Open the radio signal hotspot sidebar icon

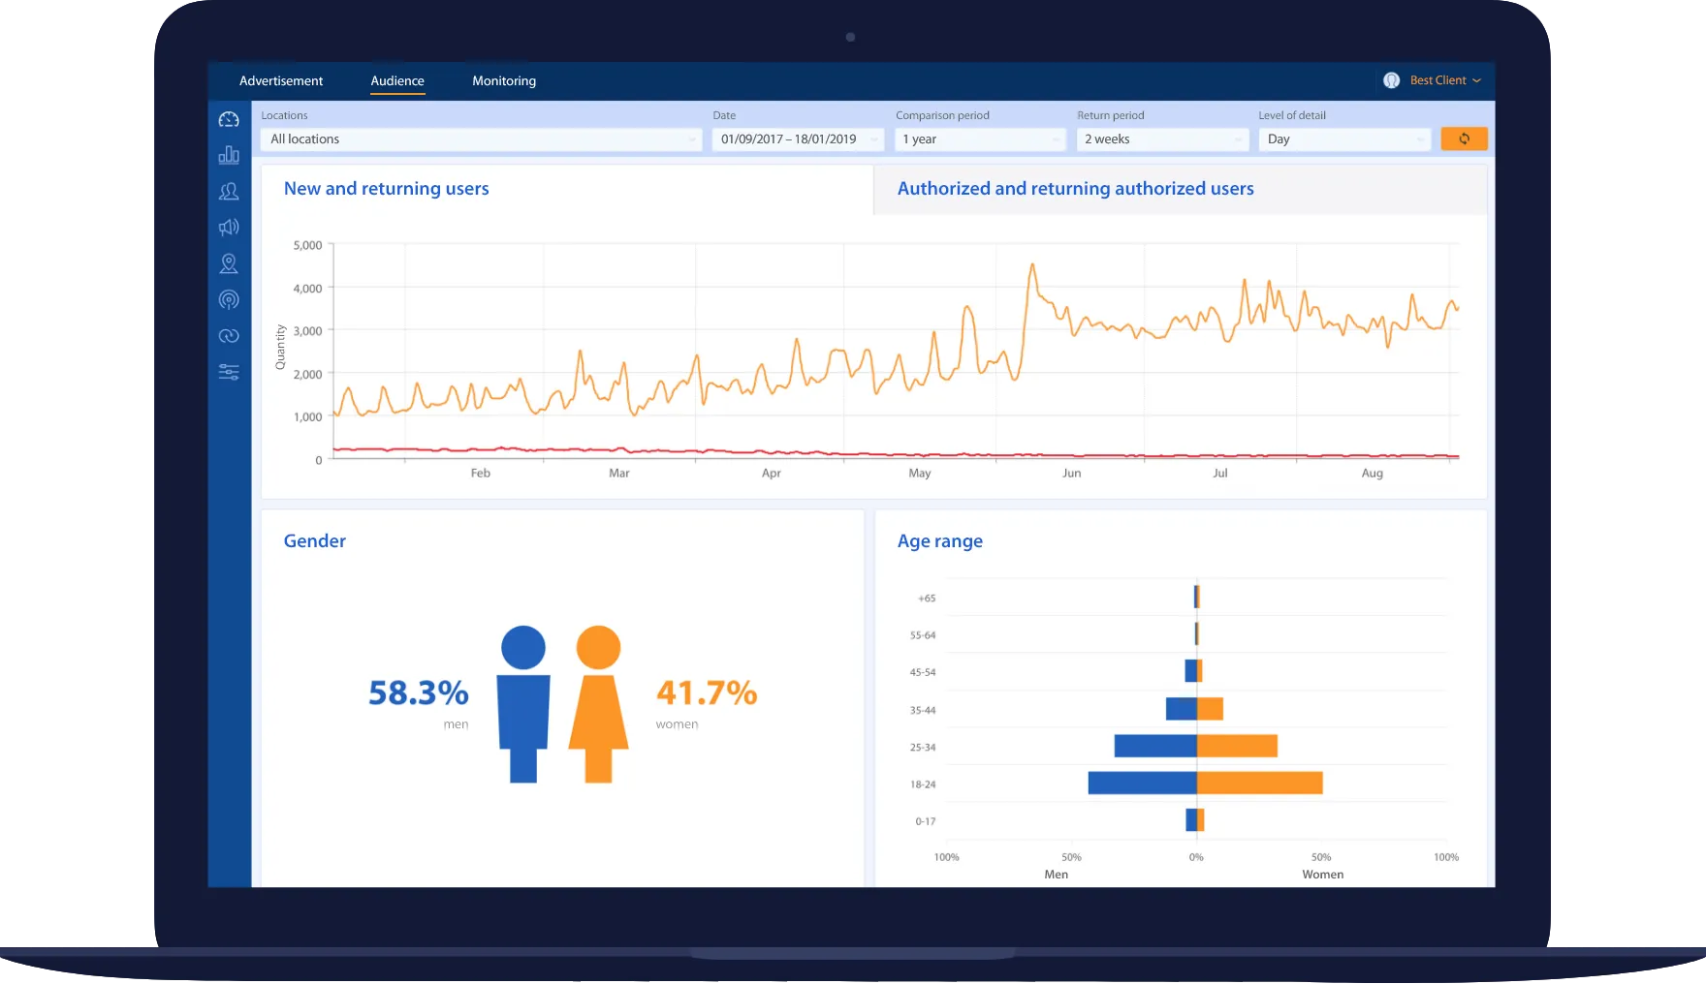(229, 300)
